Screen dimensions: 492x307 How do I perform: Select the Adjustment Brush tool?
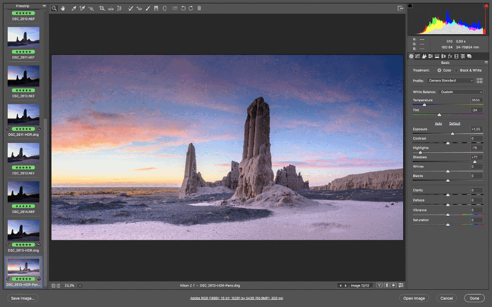pyautogui.click(x=148, y=8)
